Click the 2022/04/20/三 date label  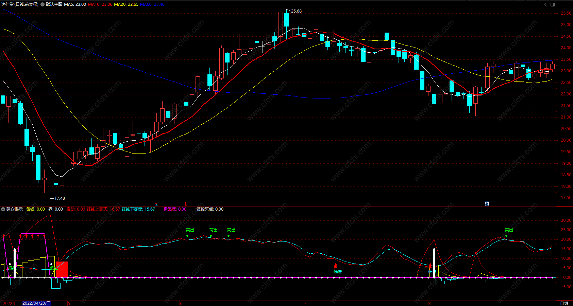tap(37, 303)
